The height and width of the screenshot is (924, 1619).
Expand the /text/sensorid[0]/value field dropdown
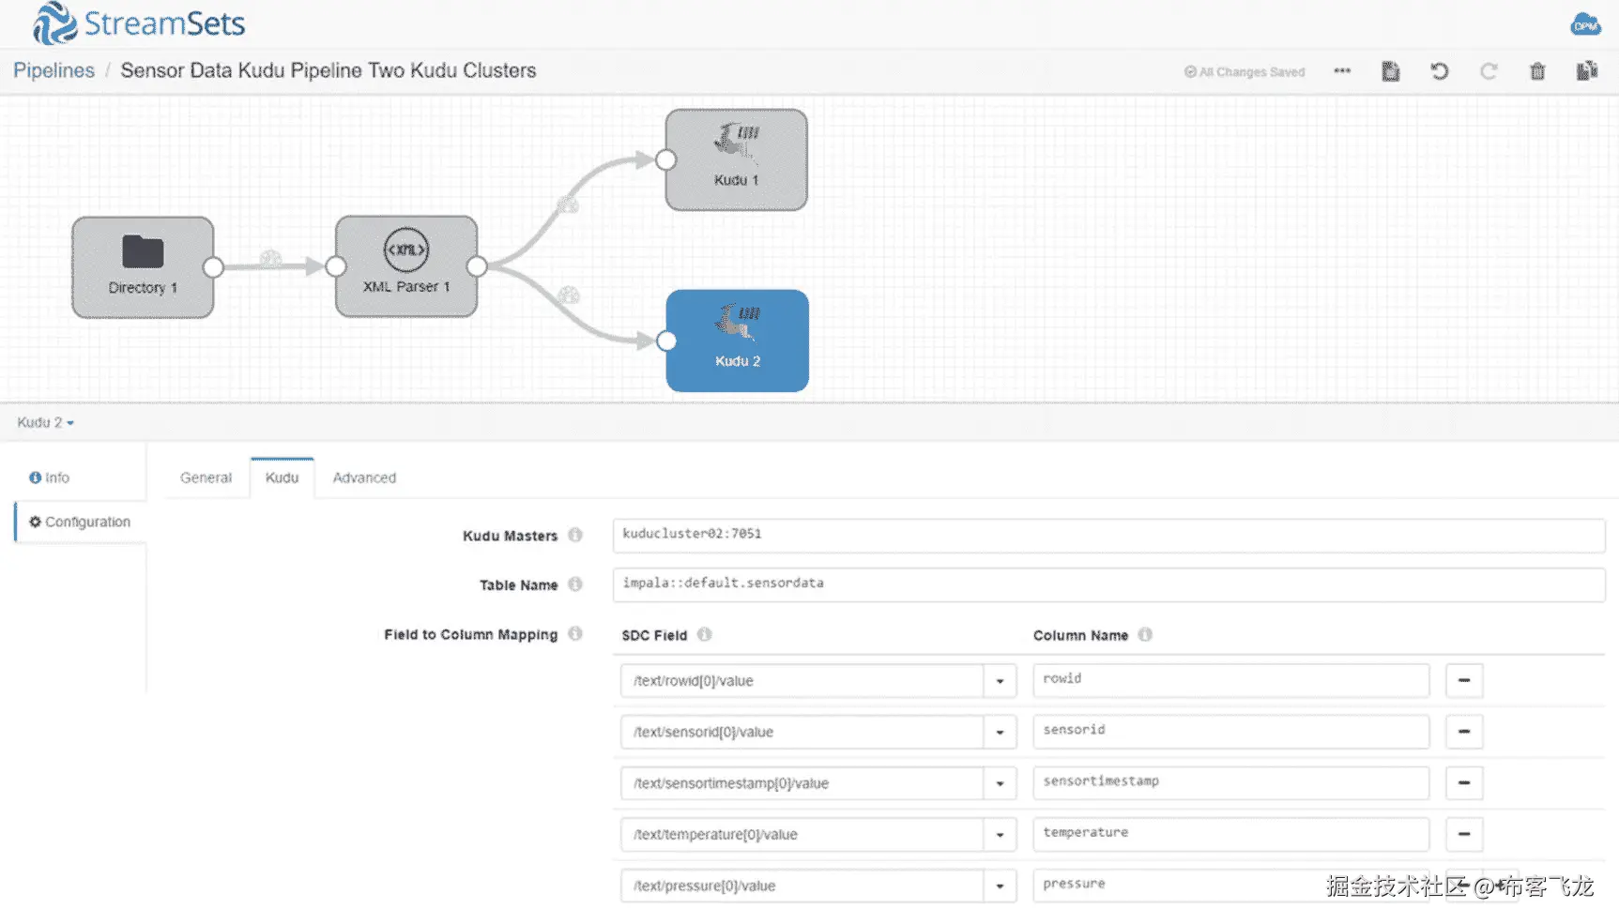tap(1000, 732)
